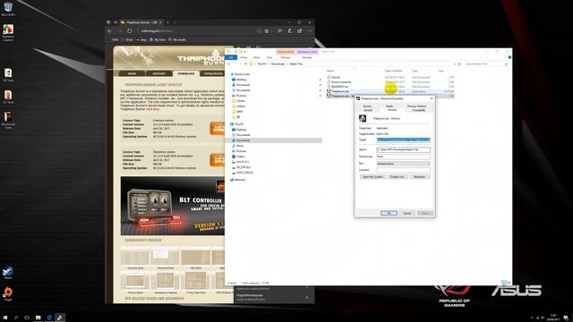The height and width of the screenshot is (322, 573).
Task: Expand the Explorer address bar history dropdown
Action: point(455,64)
